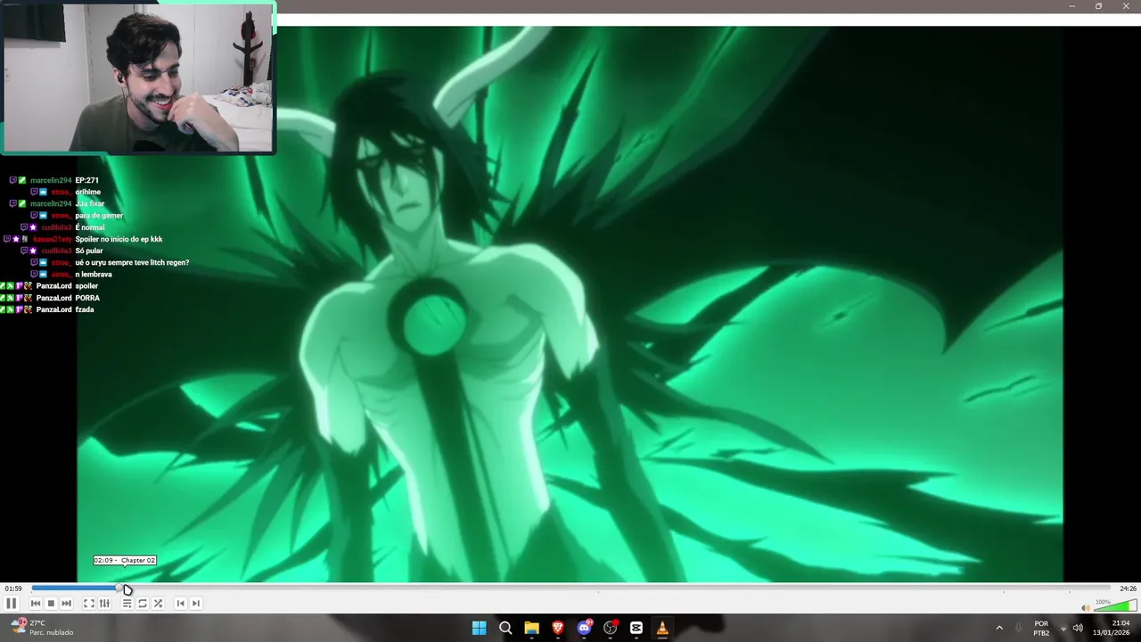Click chat message 'Só pular'
Viewport: 1141px width, 642px height.
(89, 251)
